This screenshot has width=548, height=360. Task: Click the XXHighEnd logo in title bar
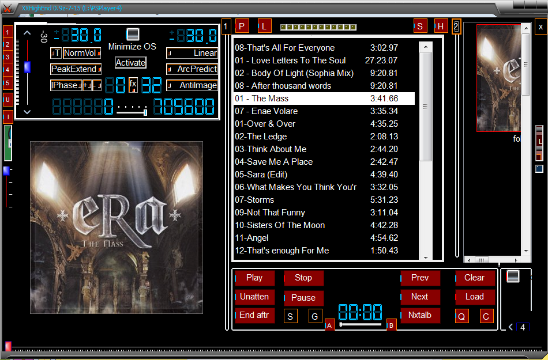7,9
